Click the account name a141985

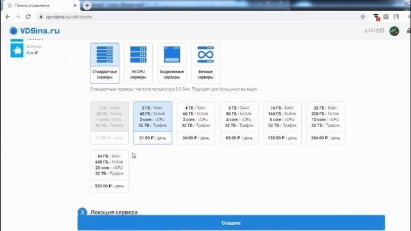[x=374, y=31]
